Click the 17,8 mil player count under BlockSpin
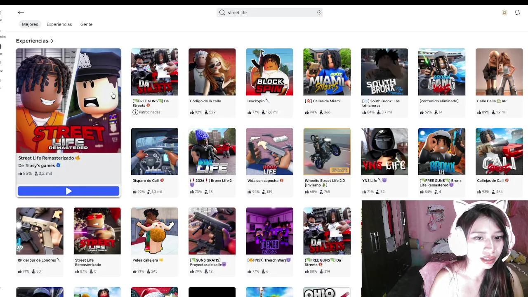Screen dimensions: 528x297 [269, 112]
